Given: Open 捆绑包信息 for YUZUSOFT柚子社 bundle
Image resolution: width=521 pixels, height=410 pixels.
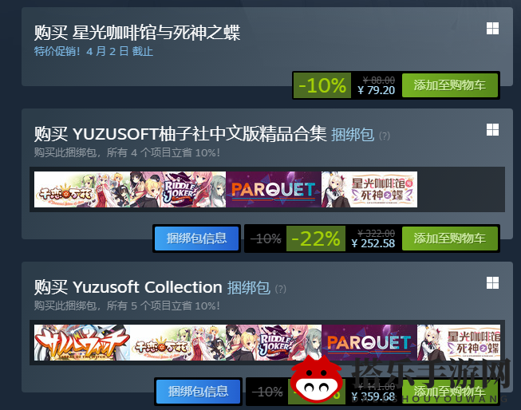Looking at the screenshot, I should pyautogui.click(x=197, y=239).
